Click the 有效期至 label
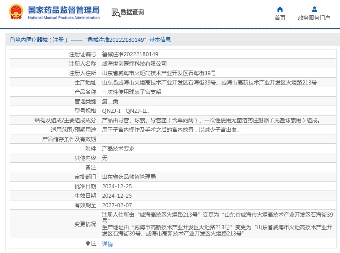Image resolution: width=340 pixels, height=253 pixels. pos(85,205)
